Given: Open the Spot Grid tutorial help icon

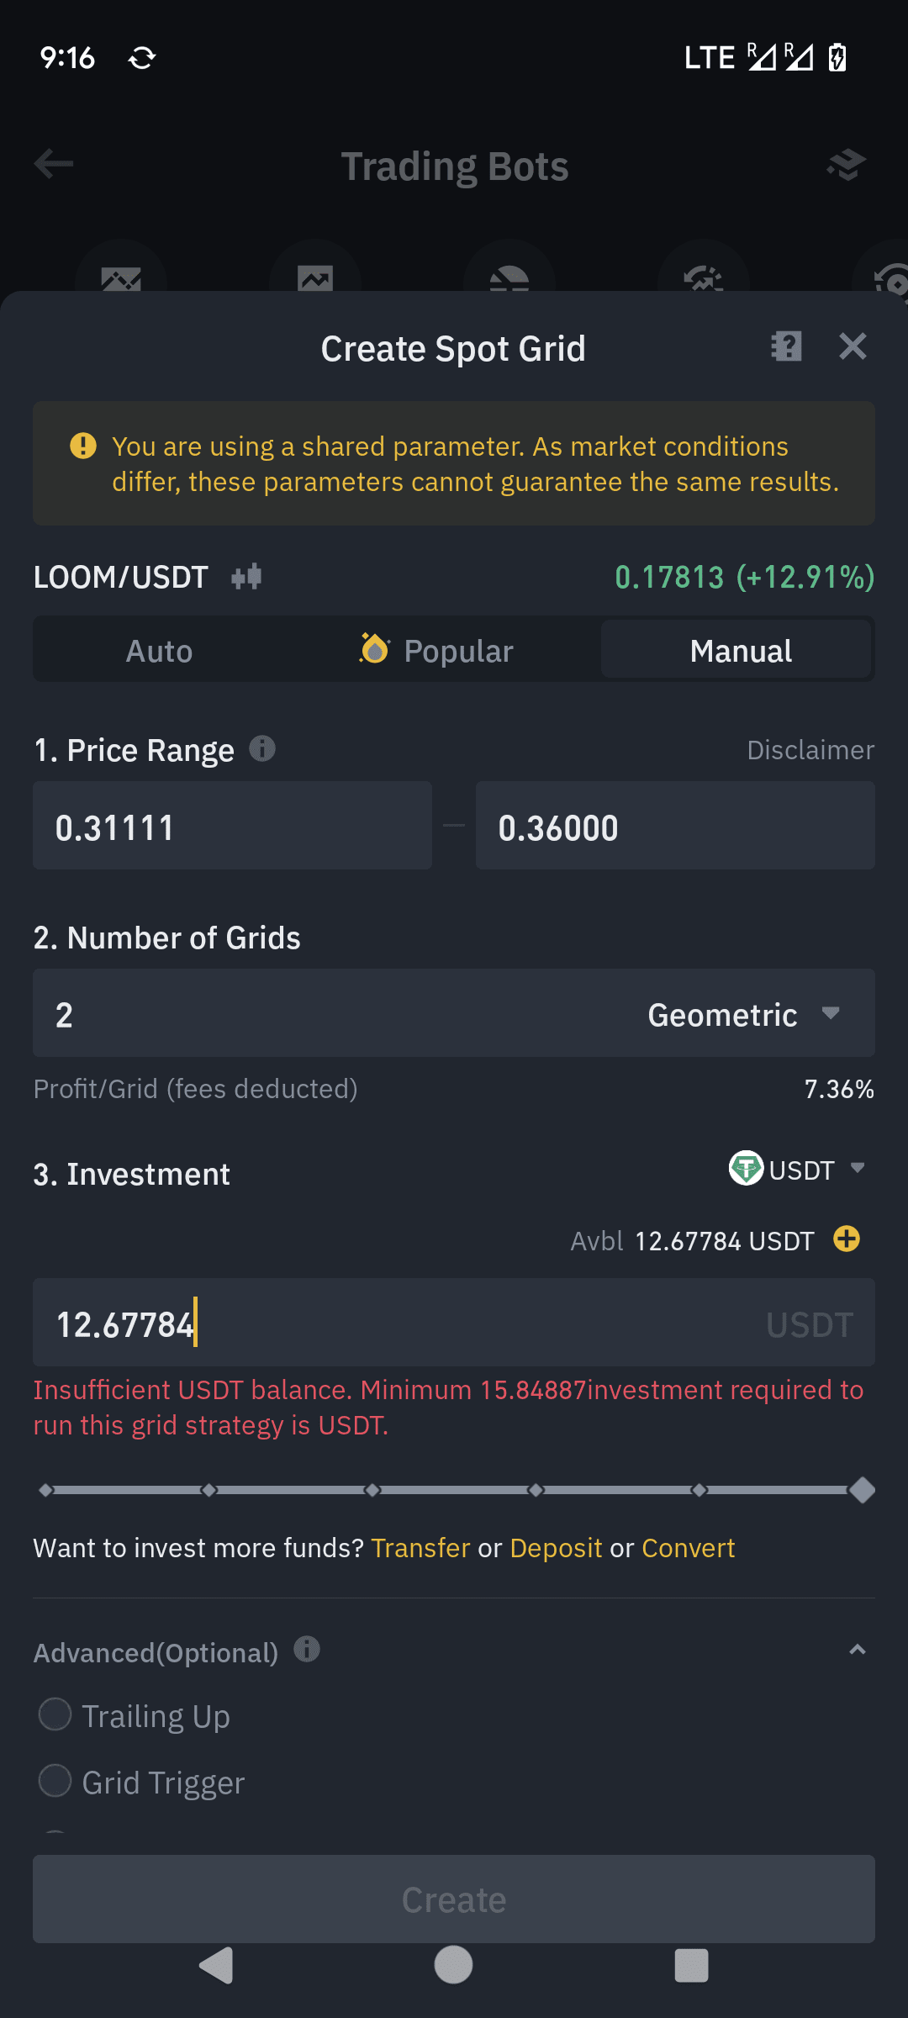Looking at the screenshot, I should [x=787, y=346].
